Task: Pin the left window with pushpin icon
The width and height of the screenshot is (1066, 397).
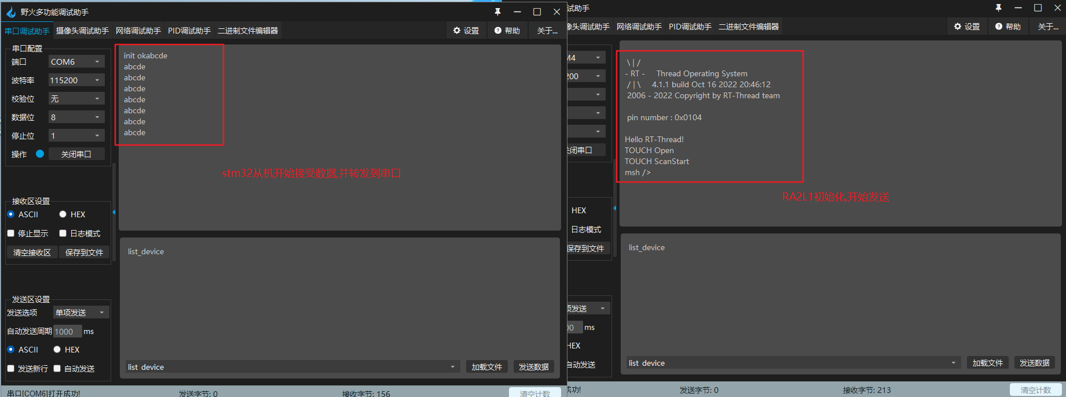Action: tap(497, 12)
